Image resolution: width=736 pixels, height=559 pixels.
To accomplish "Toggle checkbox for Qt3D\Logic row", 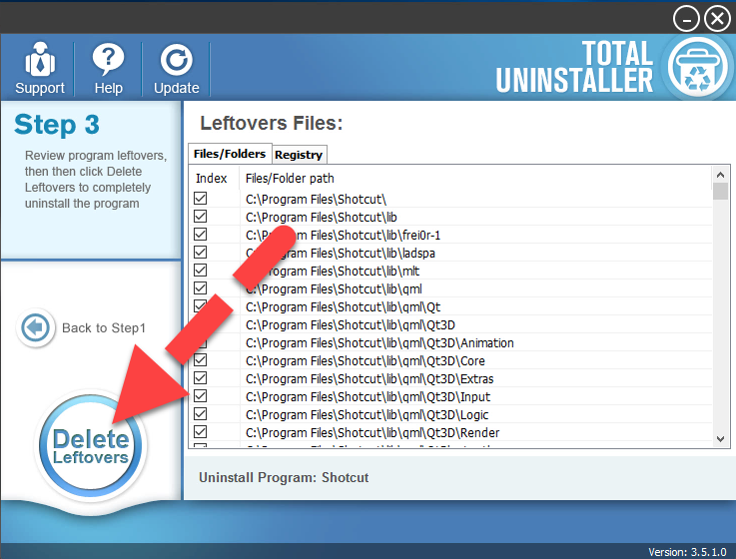I will tap(201, 414).
